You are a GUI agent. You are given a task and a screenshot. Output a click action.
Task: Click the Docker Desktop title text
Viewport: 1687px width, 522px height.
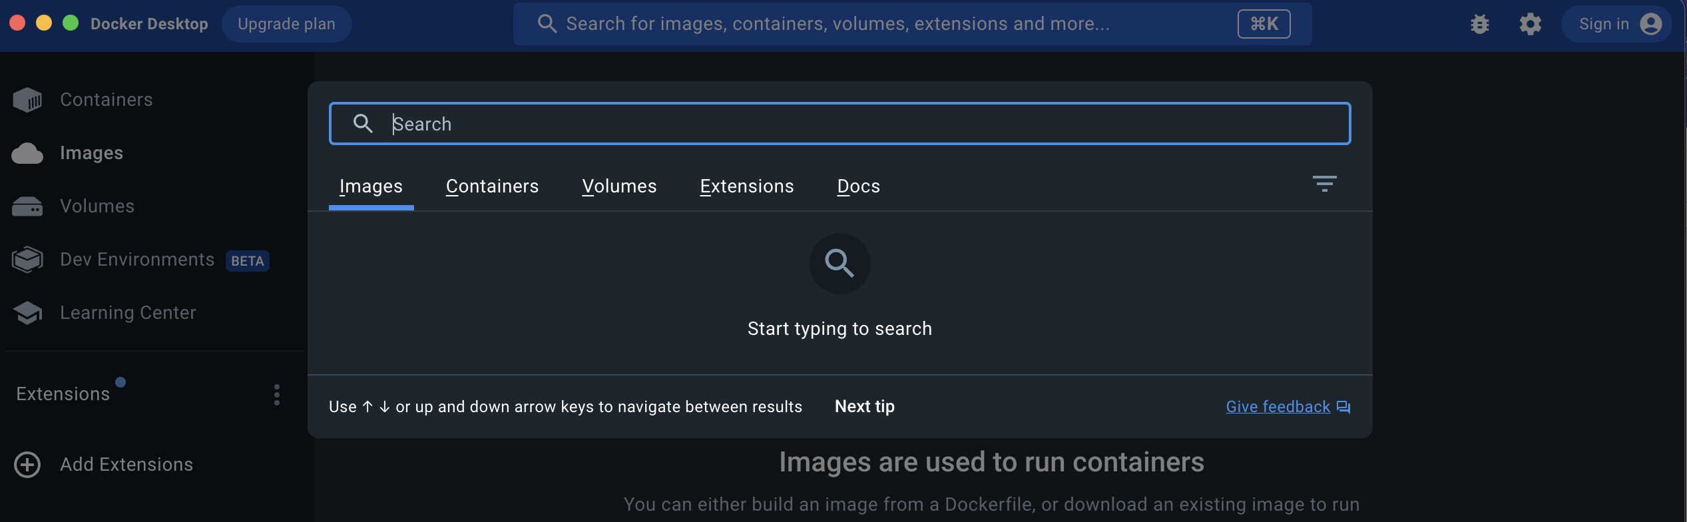149,24
